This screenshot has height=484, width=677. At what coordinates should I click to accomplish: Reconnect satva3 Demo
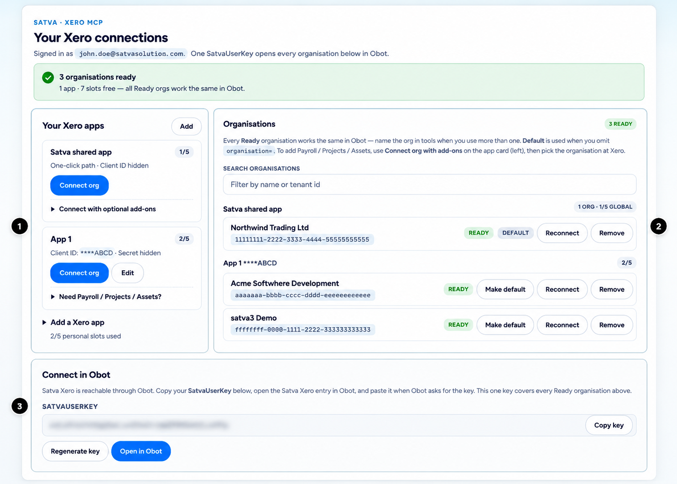[x=562, y=325]
